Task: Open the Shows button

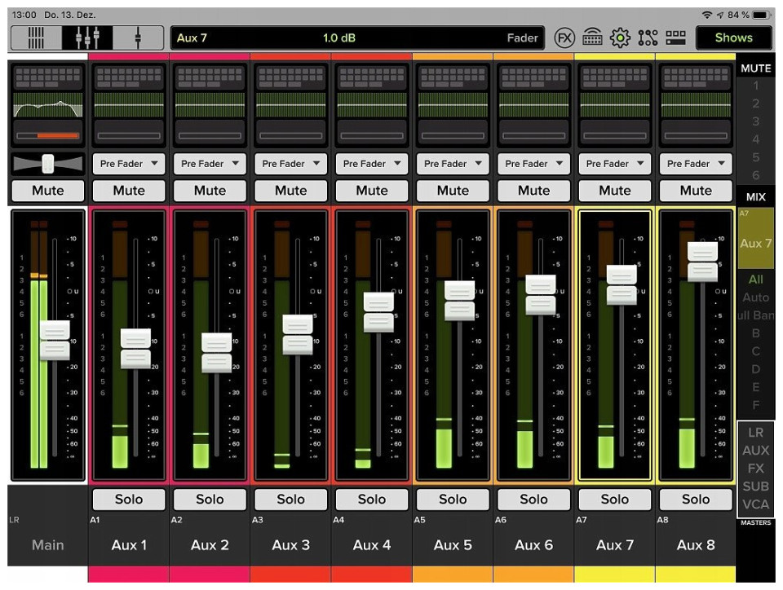Action: [733, 37]
